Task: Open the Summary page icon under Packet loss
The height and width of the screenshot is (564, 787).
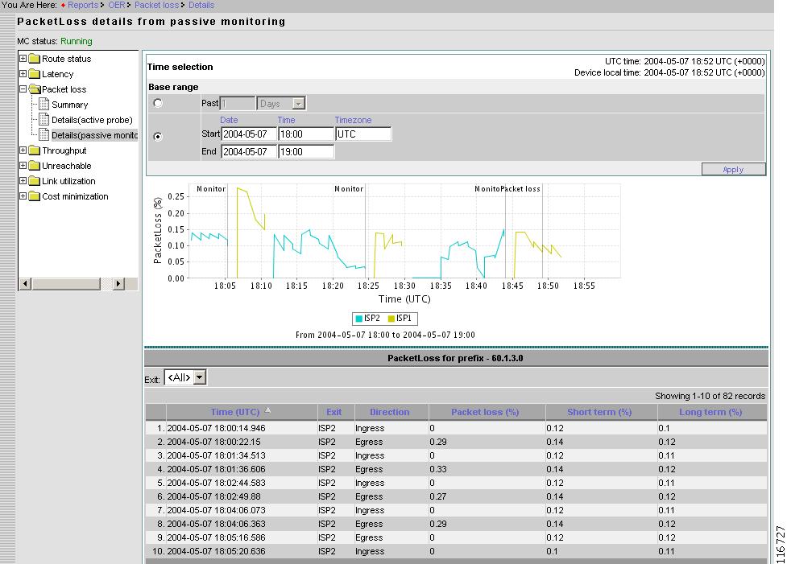Action: pos(46,104)
